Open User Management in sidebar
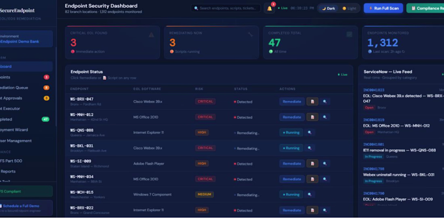The height and width of the screenshot is (218, 444). point(25,141)
